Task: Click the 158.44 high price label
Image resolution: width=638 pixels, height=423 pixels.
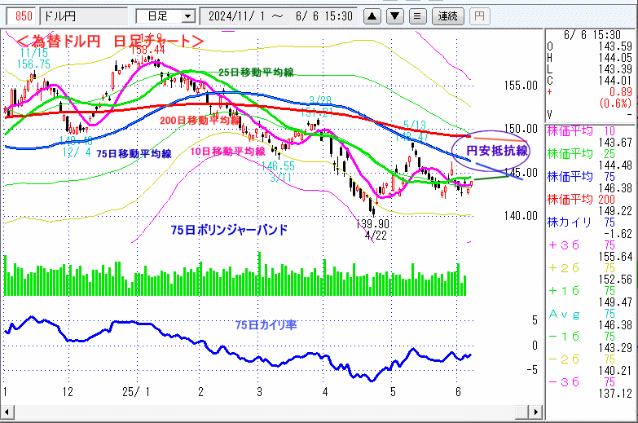Action: [x=147, y=50]
